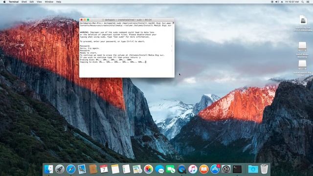Open App Store with update badge
The height and width of the screenshot is (176, 313).
215,169
